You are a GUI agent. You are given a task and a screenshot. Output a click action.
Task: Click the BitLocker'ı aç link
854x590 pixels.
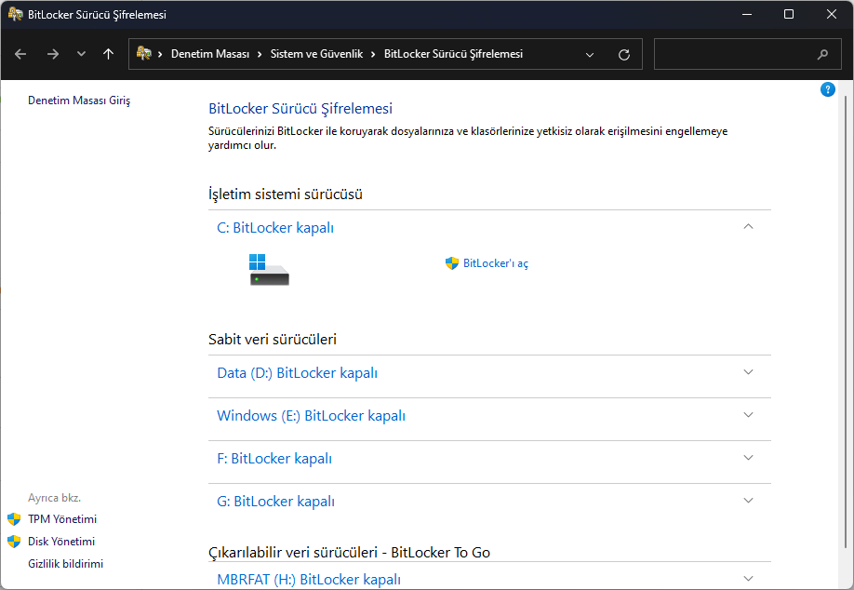493,262
